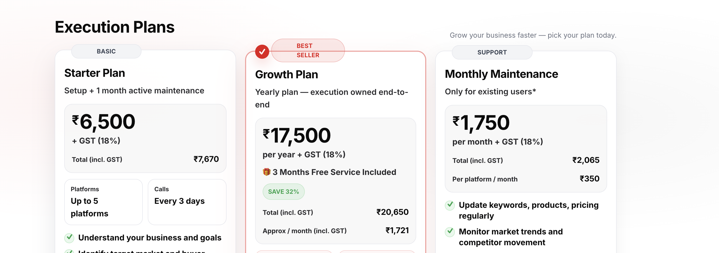
Task: Click checkmark beside Update keywords, products, pricing
Action: (449, 205)
